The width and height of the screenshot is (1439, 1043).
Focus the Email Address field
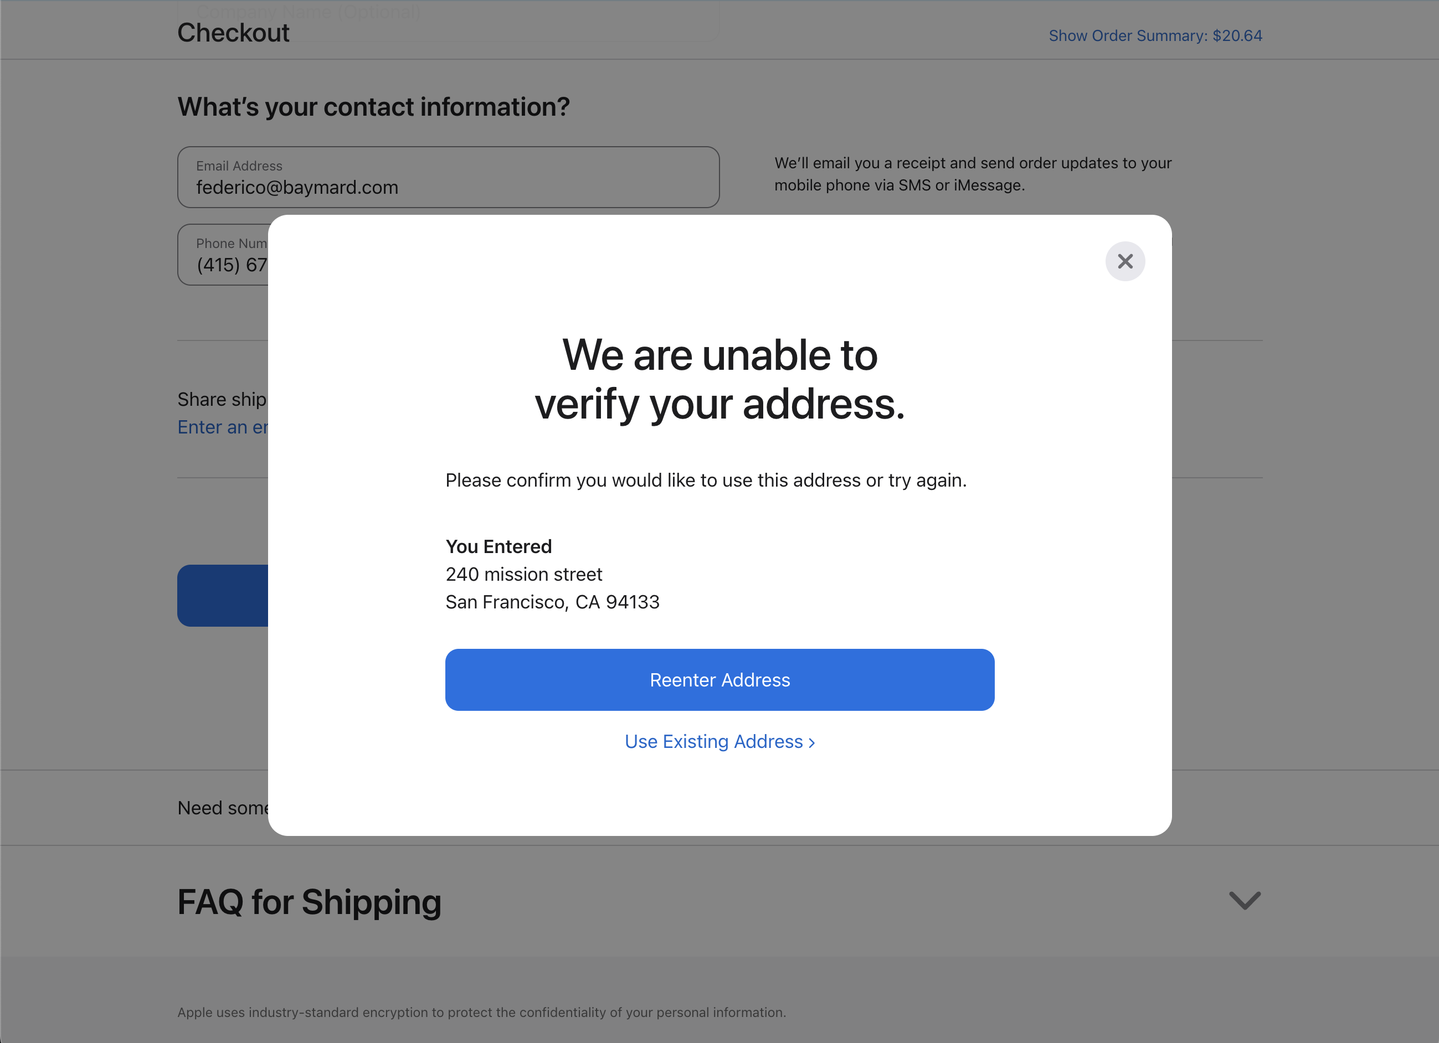click(448, 178)
